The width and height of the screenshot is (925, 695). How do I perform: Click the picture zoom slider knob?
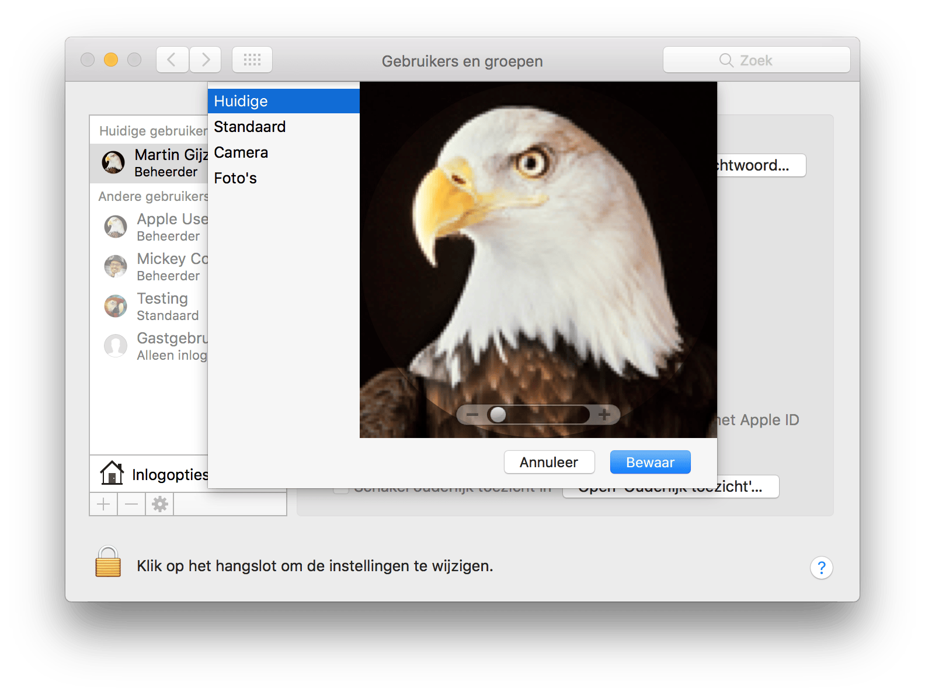point(498,415)
